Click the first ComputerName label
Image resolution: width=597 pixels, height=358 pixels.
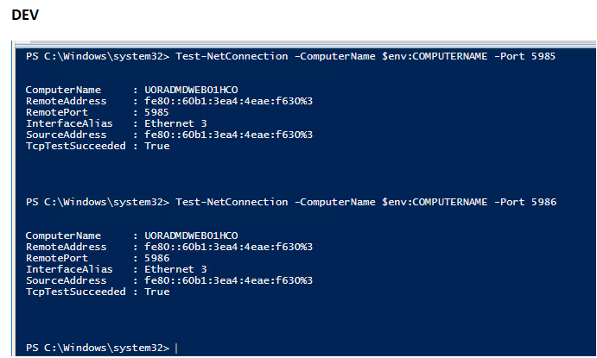63,90
